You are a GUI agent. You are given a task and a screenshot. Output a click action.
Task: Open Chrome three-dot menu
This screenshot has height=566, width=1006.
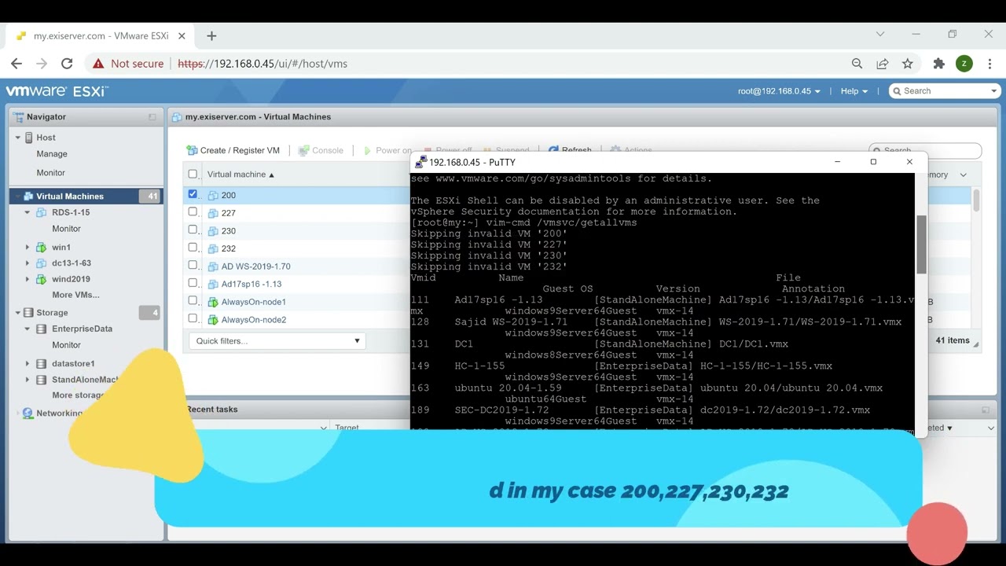coord(989,64)
